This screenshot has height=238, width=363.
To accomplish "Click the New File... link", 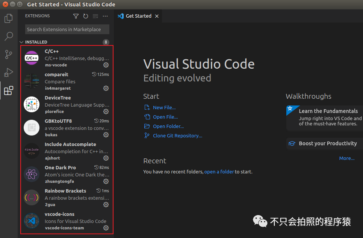I will pyautogui.click(x=164, y=108).
